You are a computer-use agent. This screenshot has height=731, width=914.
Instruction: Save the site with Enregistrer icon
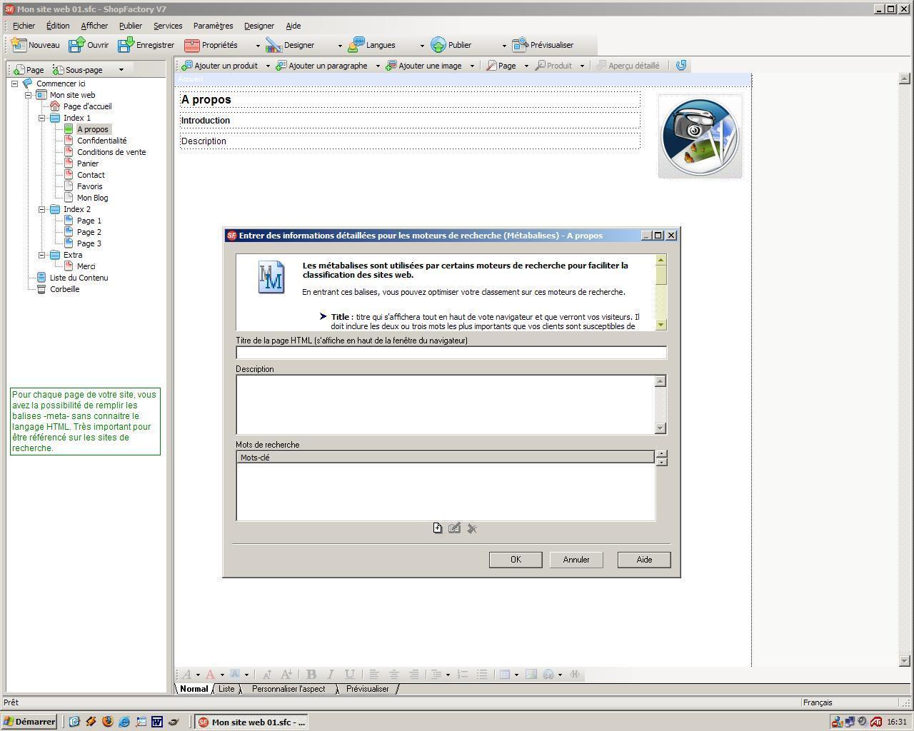pyautogui.click(x=126, y=45)
